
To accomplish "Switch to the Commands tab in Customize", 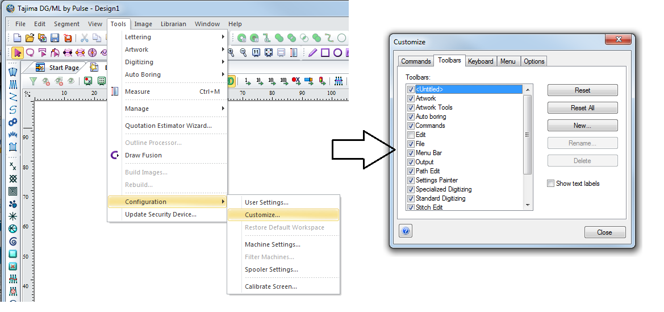I will [416, 61].
